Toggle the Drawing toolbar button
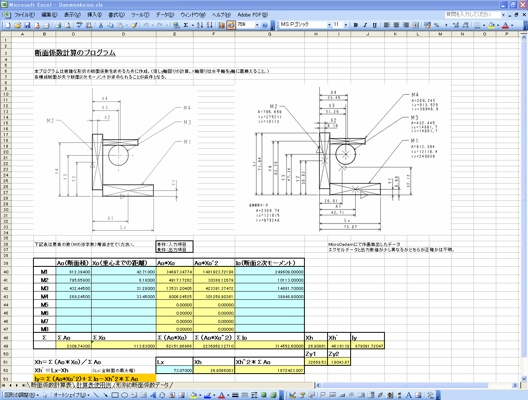 [x=231, y=25]
